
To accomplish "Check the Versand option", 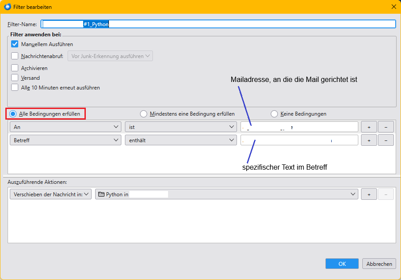I will [x=15, y=78].
